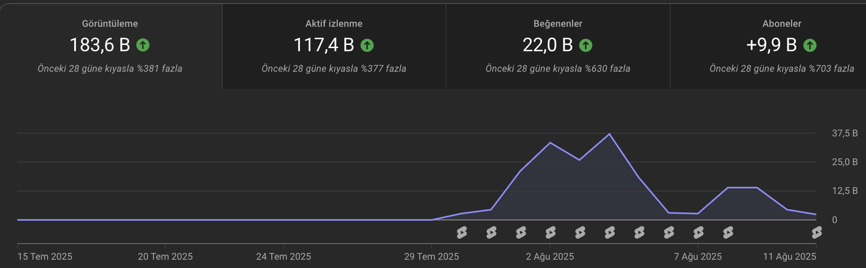The width and height of the screenshot is (866, 268).
Task: Click green up arrow beside 183,6 B
Action: [x=143, y=45]
